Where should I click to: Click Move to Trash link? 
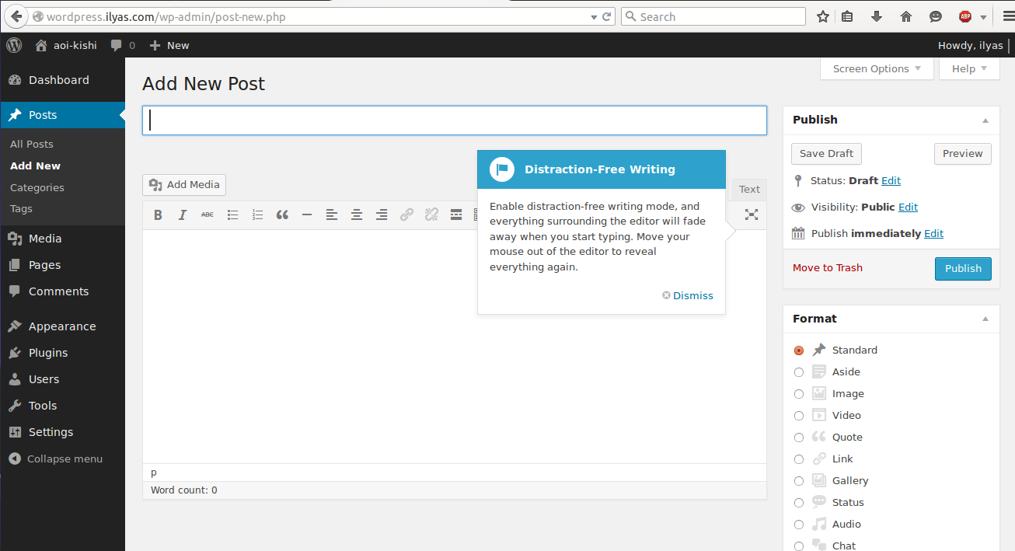point(828,267)
